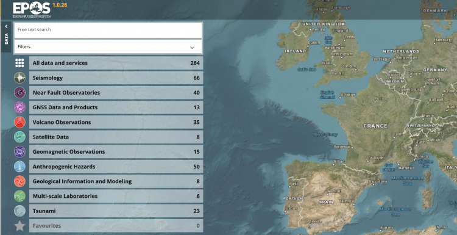This screenshot has width=457, height=235.
Task: Collapse the Data panel using the arrow
Action: [x=6, y=27]
